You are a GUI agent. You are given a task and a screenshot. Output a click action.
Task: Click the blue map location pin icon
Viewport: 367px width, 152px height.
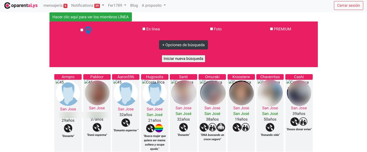click(88, 30)
